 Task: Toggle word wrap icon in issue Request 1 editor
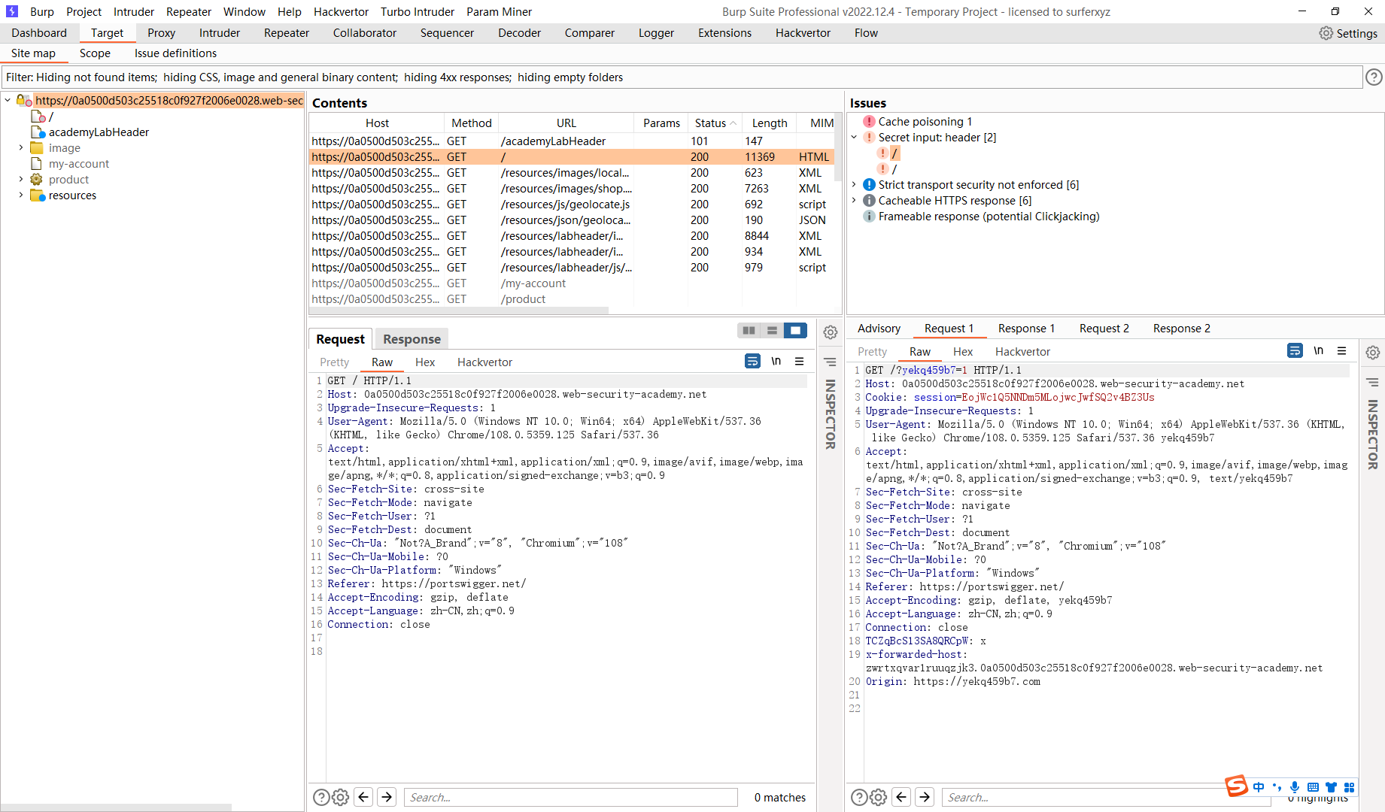(x=1295, y=351)
